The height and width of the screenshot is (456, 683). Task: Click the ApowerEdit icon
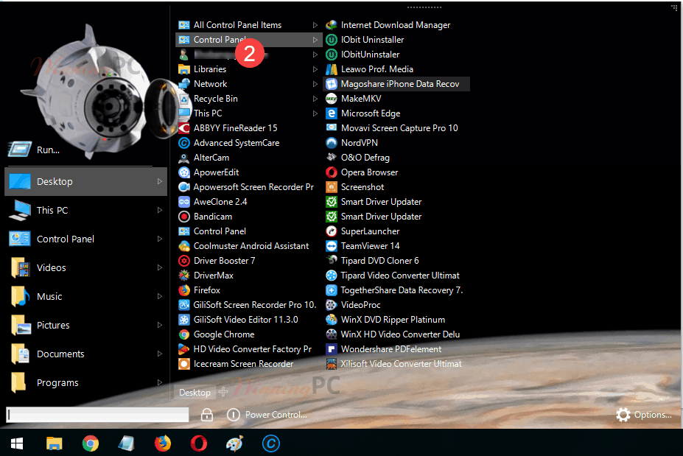(184, 172)
